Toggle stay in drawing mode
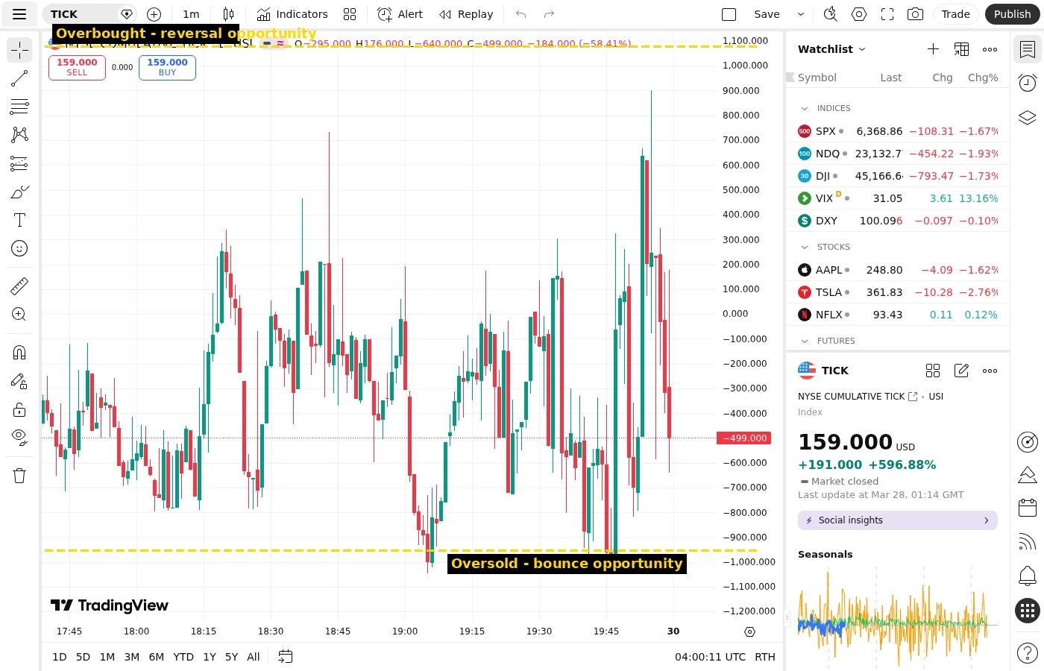 pyautogui.click(x=19, y=381)
